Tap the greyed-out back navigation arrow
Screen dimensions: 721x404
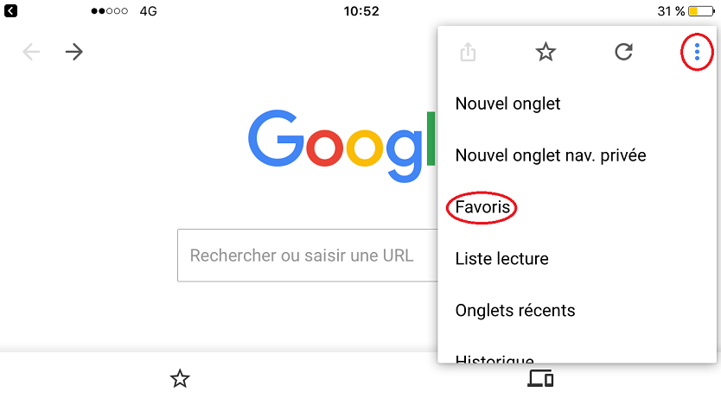click(x=32, y=52)
